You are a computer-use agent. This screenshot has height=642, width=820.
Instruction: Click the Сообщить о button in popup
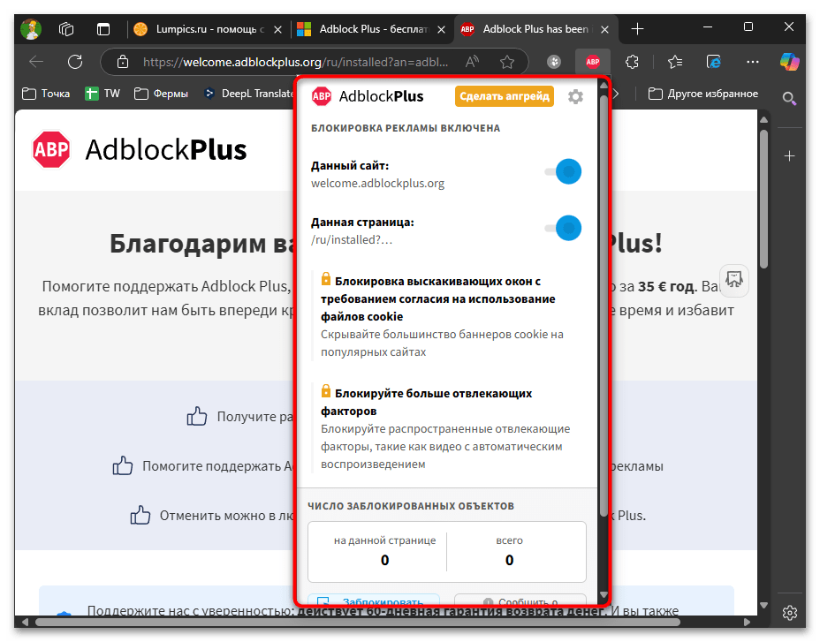pyautogui.click(x=520, y=600)
